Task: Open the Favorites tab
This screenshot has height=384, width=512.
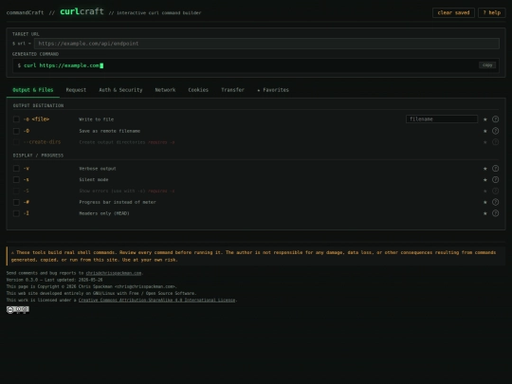Action: tap(273, 90)
